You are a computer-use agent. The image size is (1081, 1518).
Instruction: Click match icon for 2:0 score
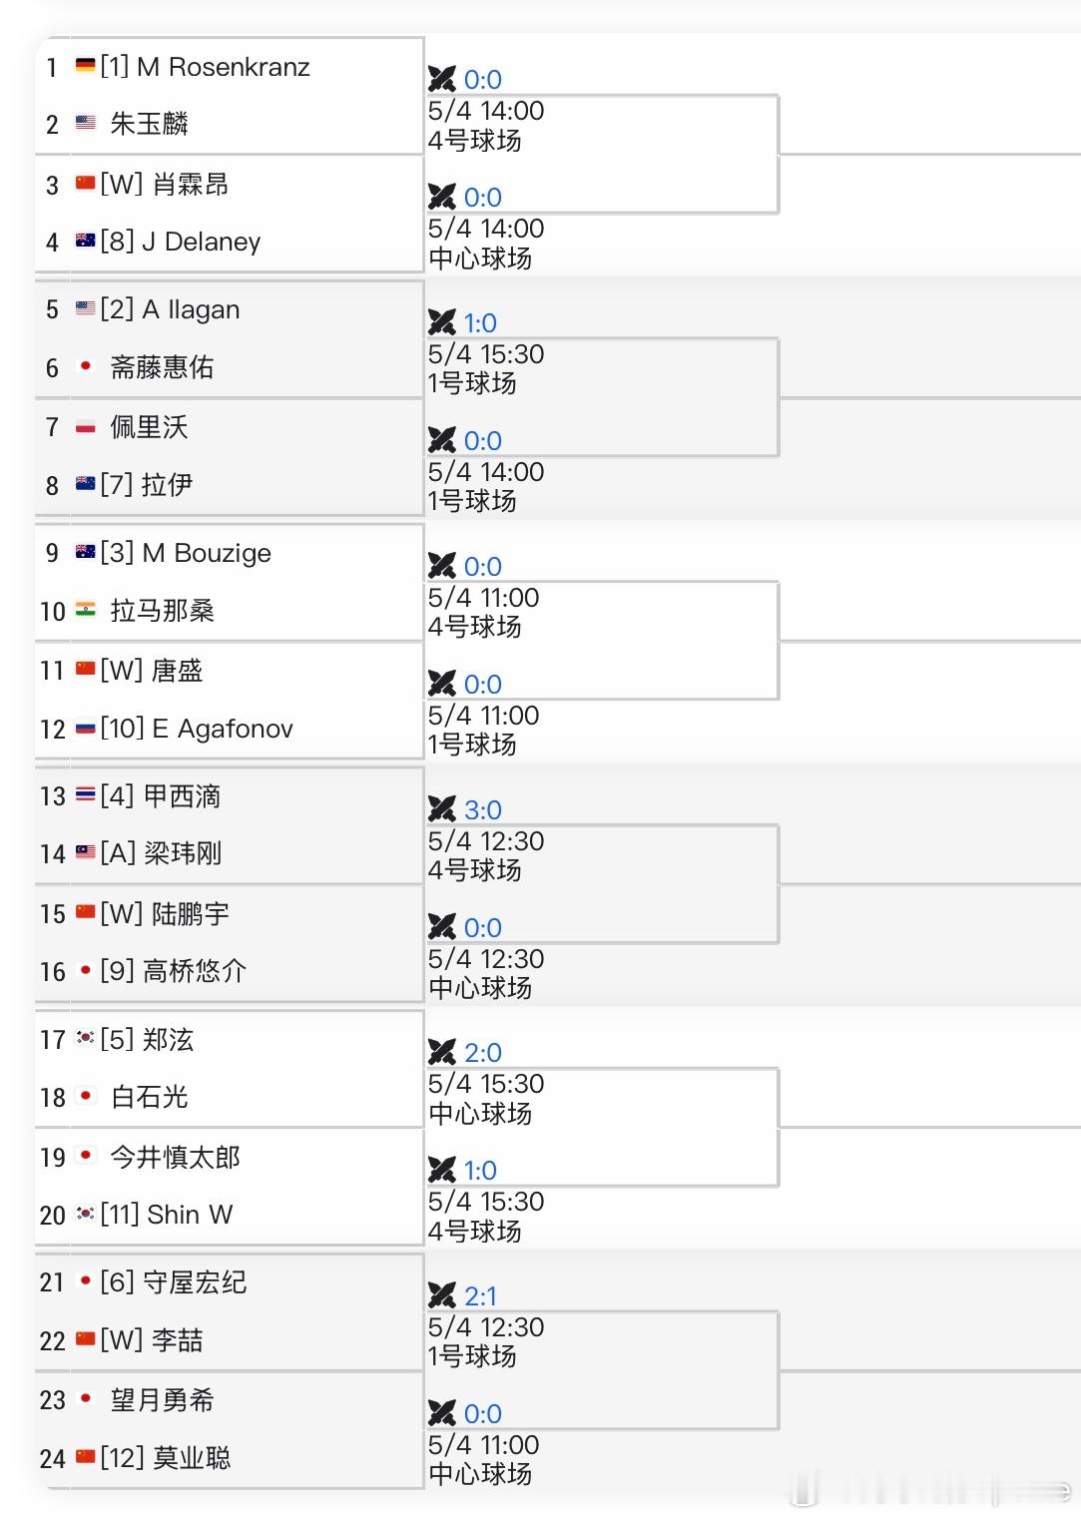[x=441, y=1052]
